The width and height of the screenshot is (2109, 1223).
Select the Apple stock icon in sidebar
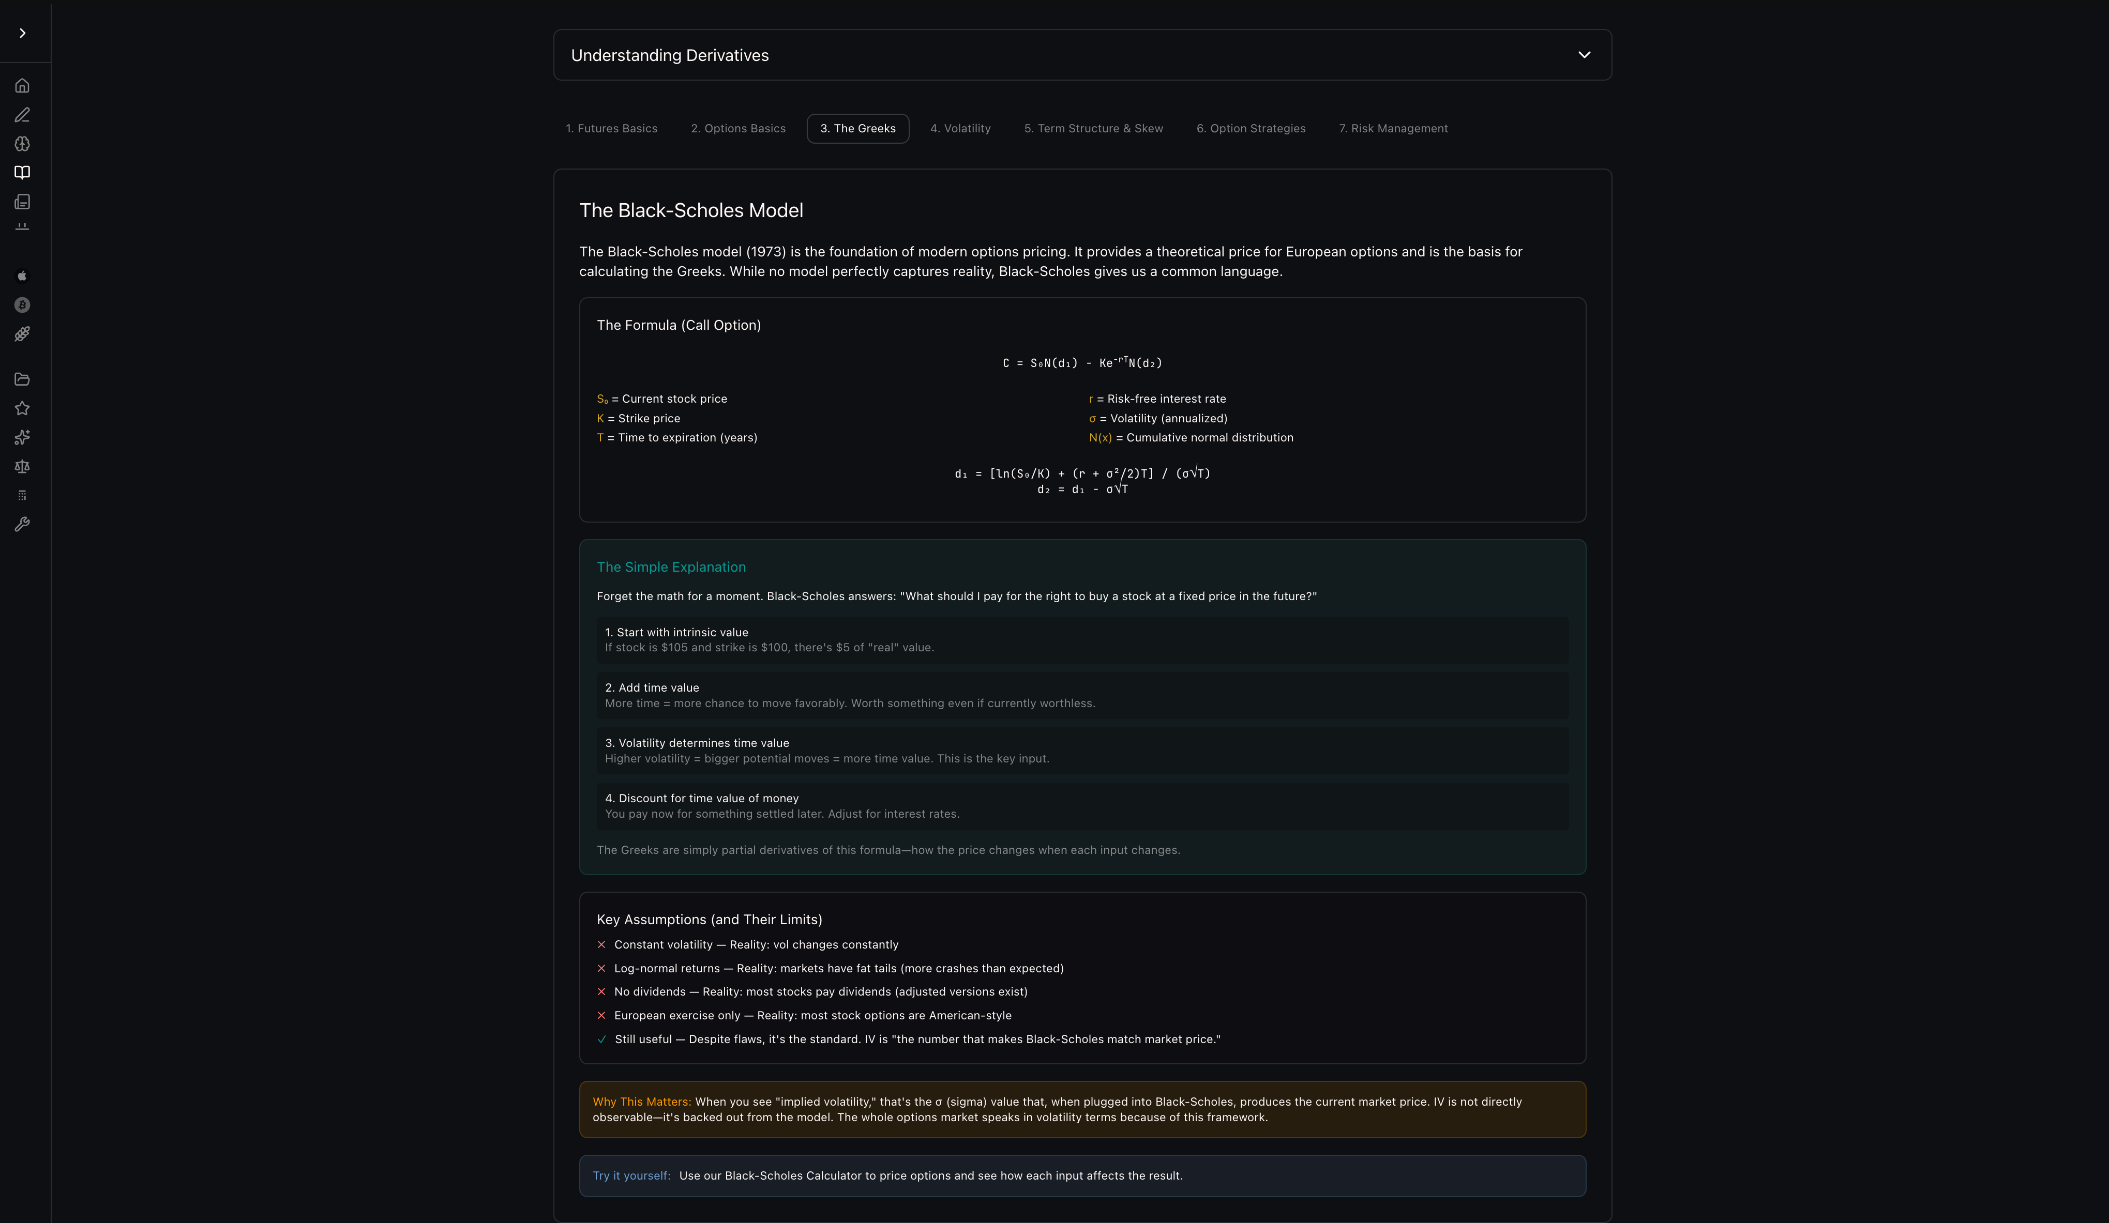click(x=23, y=276)
